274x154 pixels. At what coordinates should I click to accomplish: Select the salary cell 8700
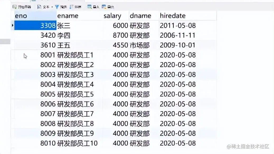116,35
